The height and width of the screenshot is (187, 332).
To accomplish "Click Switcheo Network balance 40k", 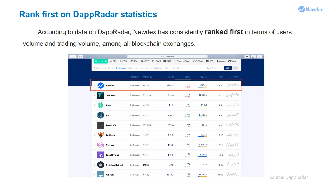I will click(x=172, y=165).
